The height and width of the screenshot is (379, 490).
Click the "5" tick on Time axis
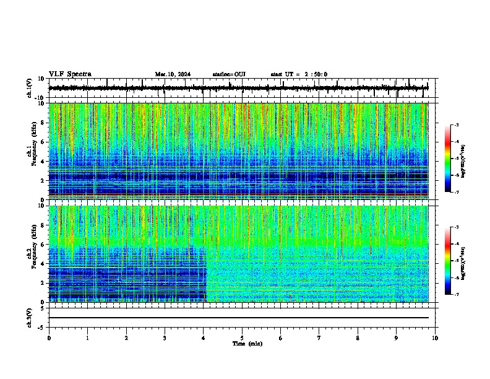(242, 338)
